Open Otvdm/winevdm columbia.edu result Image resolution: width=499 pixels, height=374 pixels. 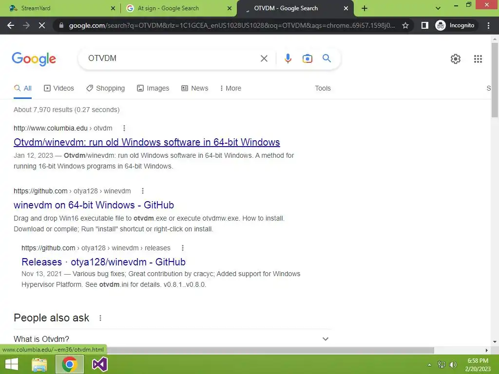pyautogui.click(x=147, y=142)
